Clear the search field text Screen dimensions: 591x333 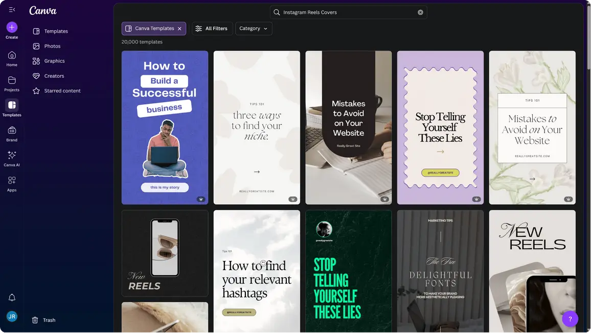(420, 12)
